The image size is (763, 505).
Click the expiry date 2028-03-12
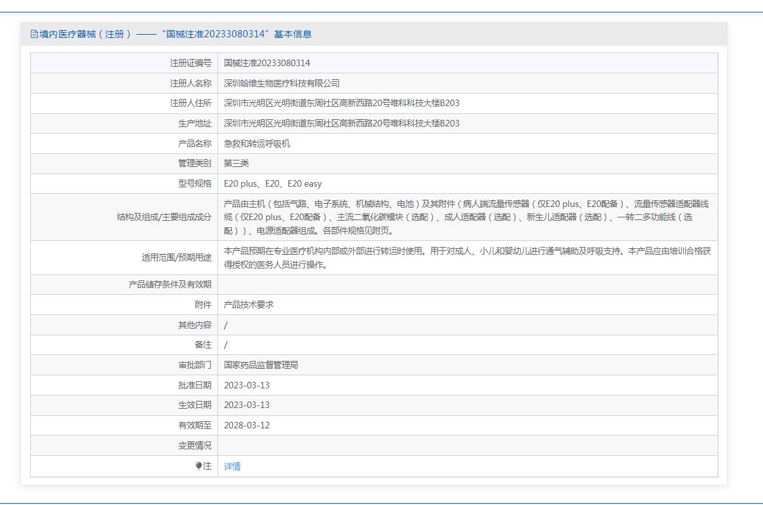[246, 425]
